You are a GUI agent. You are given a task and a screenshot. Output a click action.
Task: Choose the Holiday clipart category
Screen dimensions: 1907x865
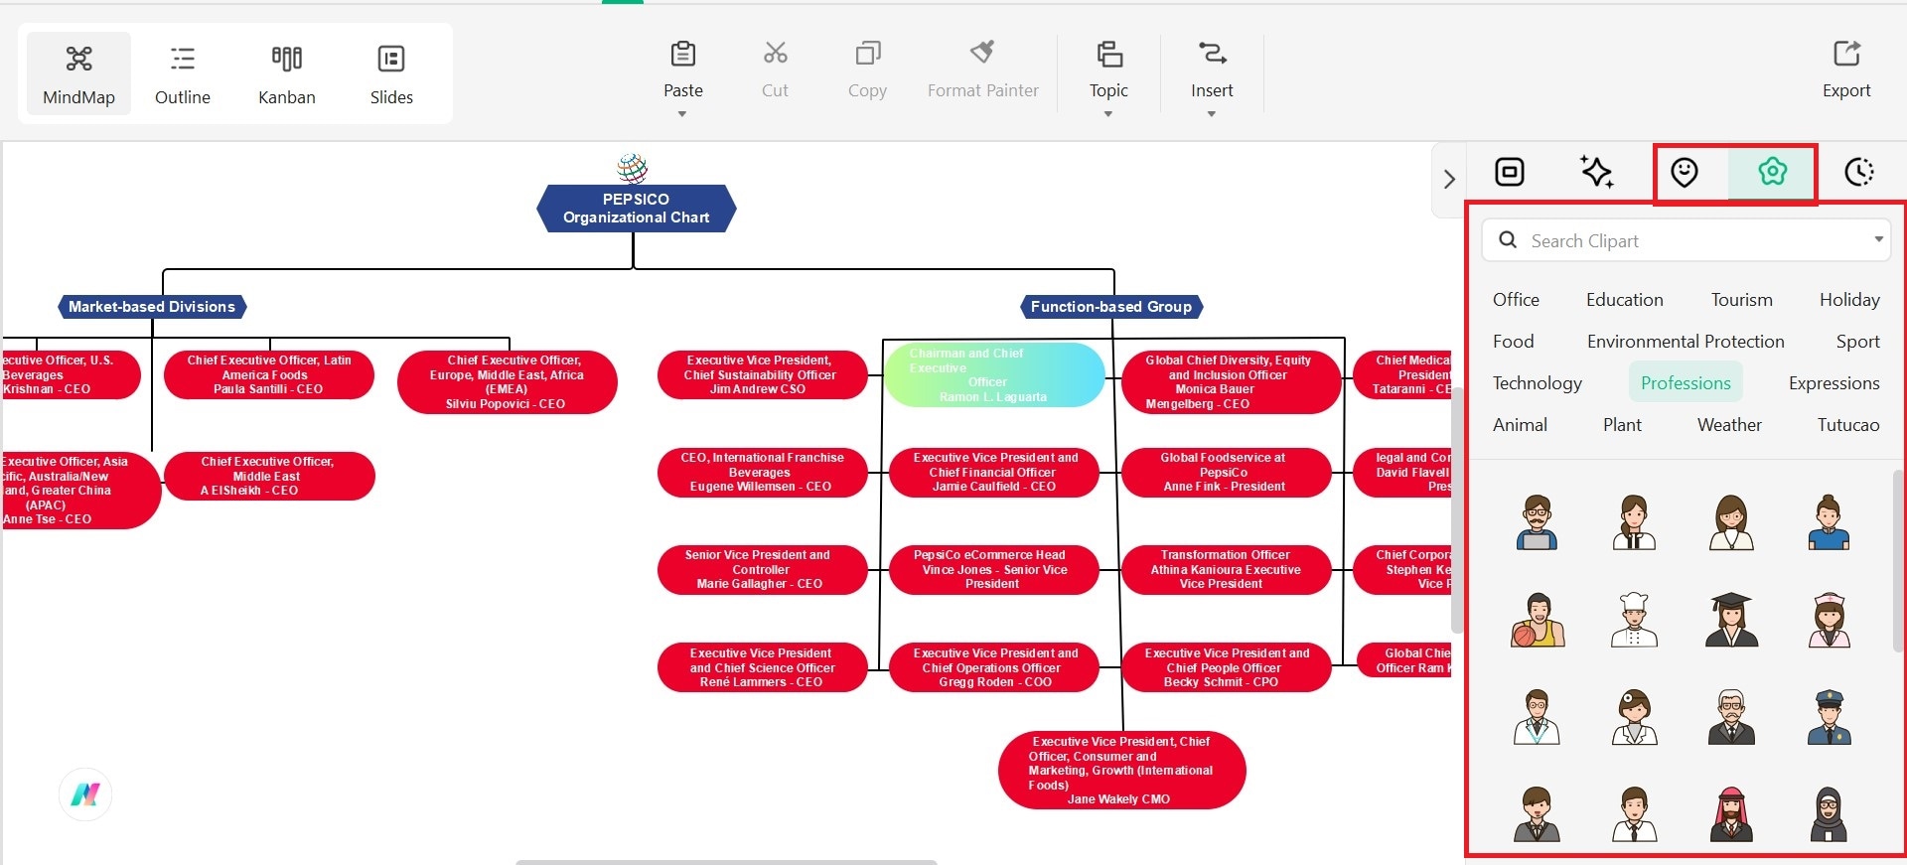[x=1849, y=300]
